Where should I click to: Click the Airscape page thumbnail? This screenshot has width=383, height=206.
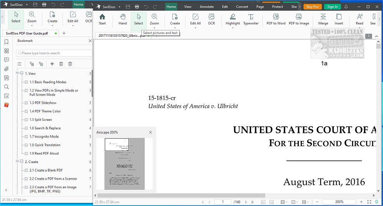coord(125,164)
